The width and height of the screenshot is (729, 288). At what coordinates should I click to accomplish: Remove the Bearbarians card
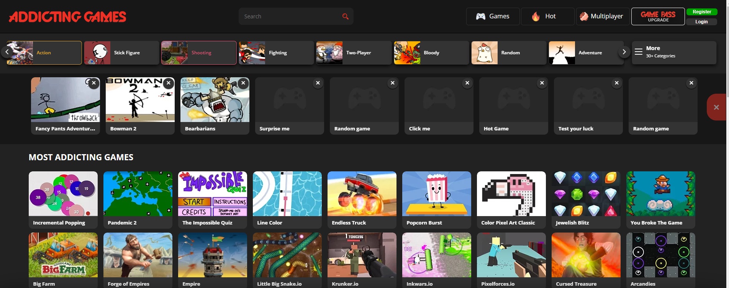click(243, 83)
